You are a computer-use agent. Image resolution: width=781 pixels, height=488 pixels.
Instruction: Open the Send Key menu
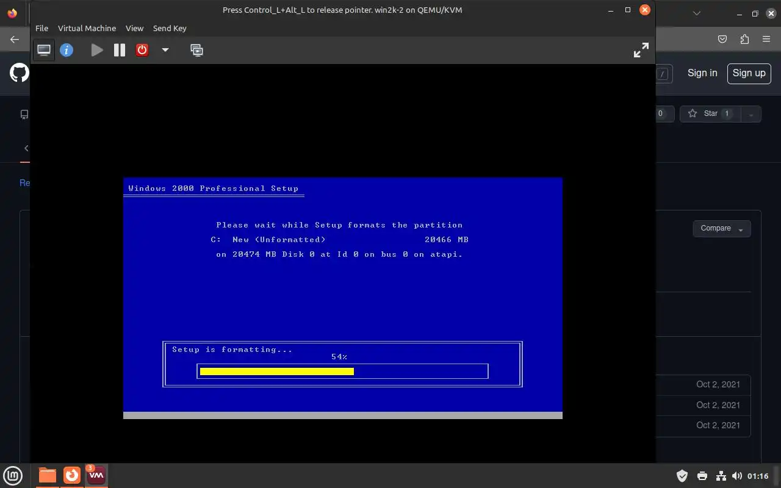[170, 28]
